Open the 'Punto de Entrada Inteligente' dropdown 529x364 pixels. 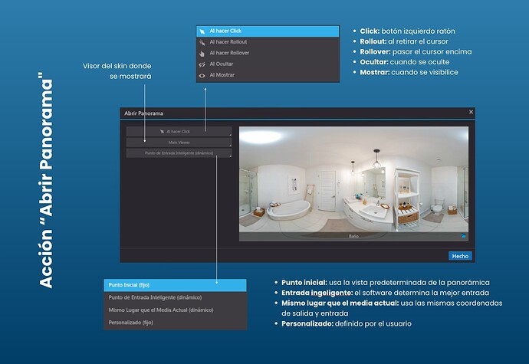179,153
